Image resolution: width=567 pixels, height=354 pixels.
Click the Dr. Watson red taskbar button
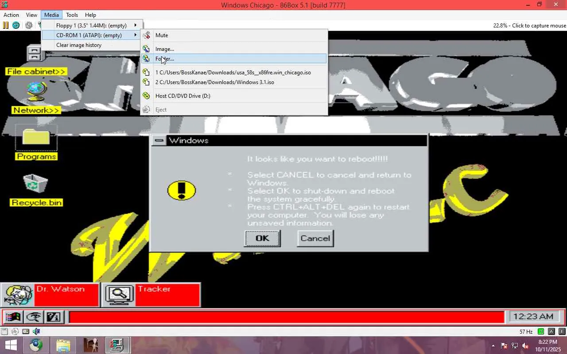pyautogui.click(x=50, y=294)
